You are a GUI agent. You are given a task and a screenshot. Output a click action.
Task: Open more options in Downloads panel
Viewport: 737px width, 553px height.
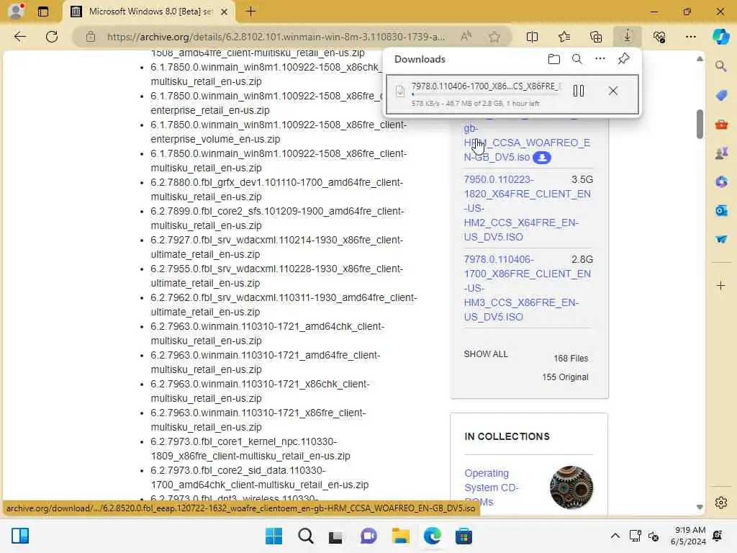(600, 59)
